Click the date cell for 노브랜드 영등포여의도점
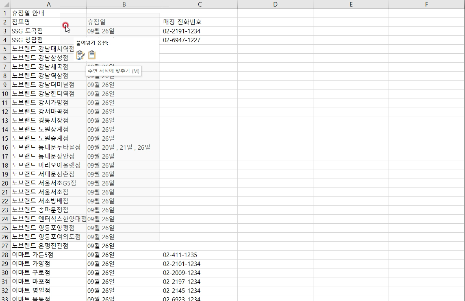Viewport: 465px width, 301px height. (124, 237)
